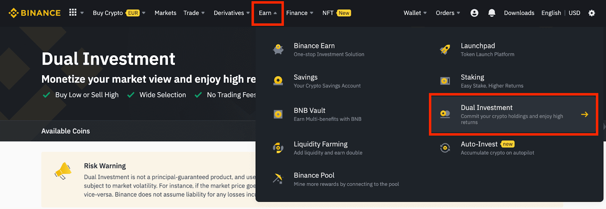This screenshot has height=209, width=606.
Task: Expand the Orders dropdown
Action: (x=448, y=13)
